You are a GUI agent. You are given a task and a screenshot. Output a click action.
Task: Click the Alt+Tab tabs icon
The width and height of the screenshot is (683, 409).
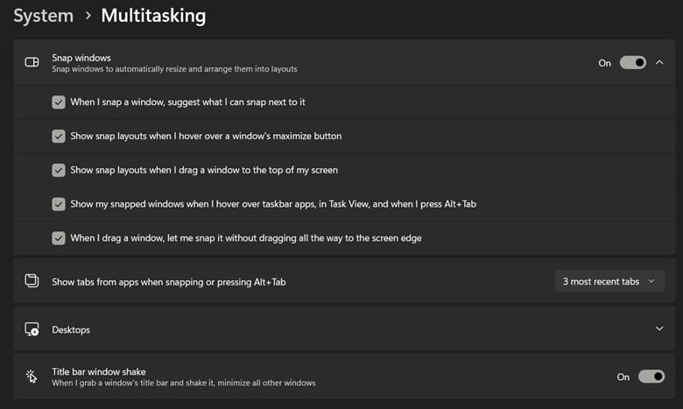tap(32, 281)
